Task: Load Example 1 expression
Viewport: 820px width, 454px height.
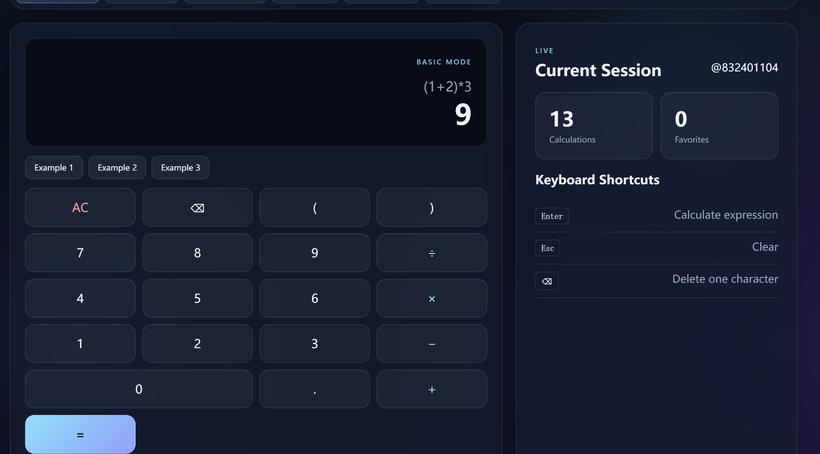Action: pos(54,168)
